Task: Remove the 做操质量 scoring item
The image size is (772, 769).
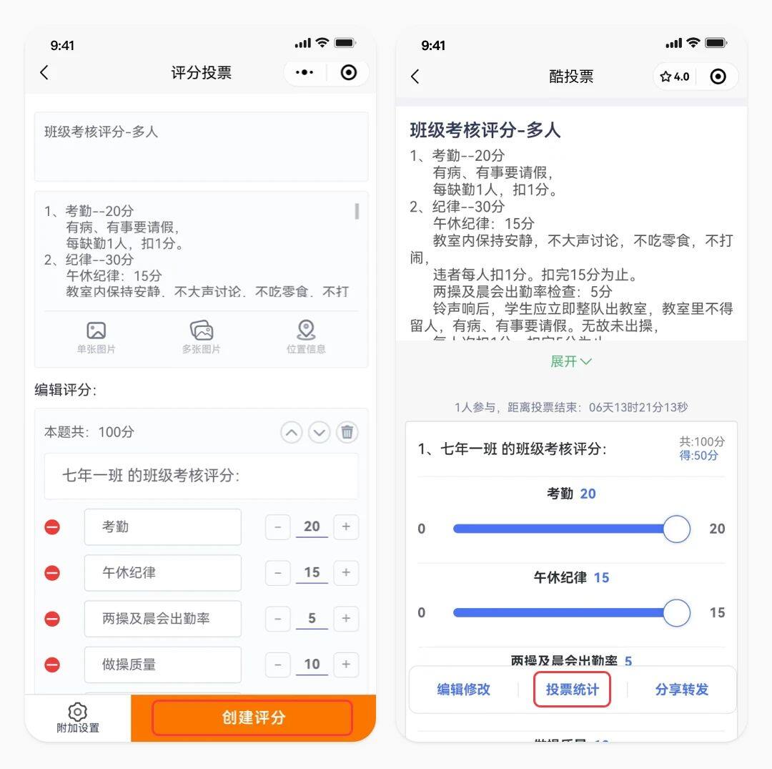Action: click(x=52, y=665)
